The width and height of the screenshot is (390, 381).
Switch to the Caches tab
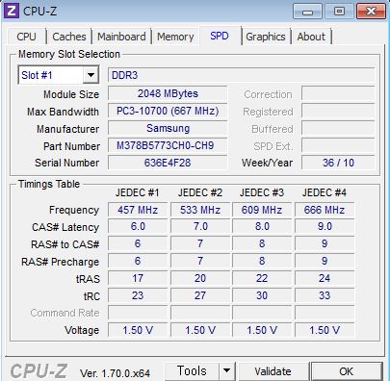point(69,37)
